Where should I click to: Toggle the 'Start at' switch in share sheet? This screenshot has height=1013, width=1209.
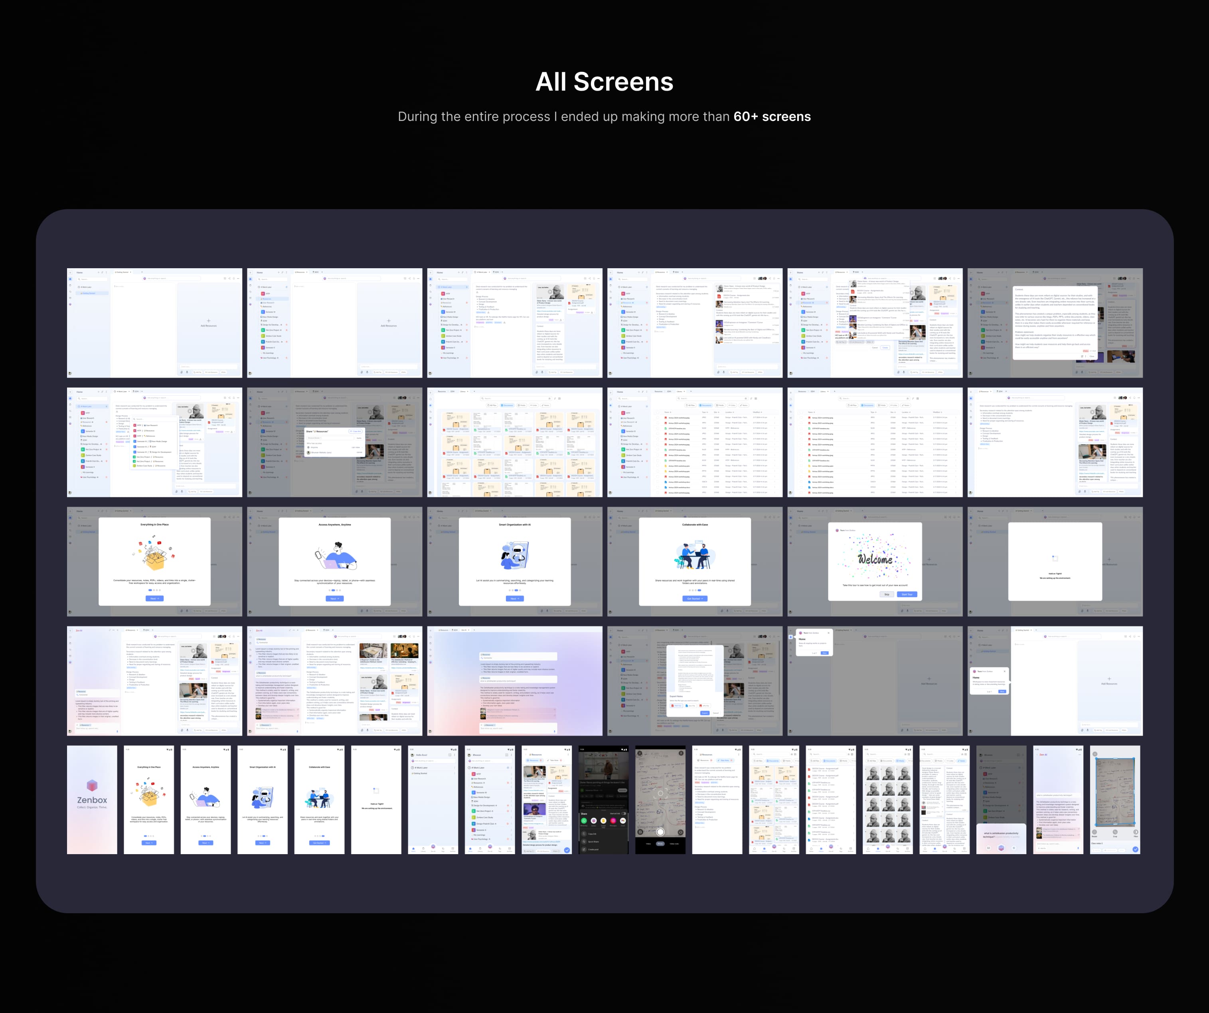(624, 814)
